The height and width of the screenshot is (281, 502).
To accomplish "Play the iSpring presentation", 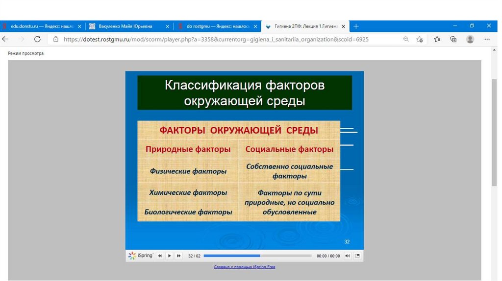I will point(169,256).
